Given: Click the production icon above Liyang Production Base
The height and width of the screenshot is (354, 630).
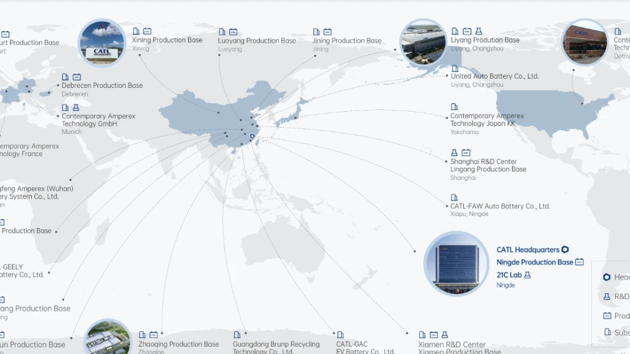Looking at the screenshot, I should click(x=467, y=31).
